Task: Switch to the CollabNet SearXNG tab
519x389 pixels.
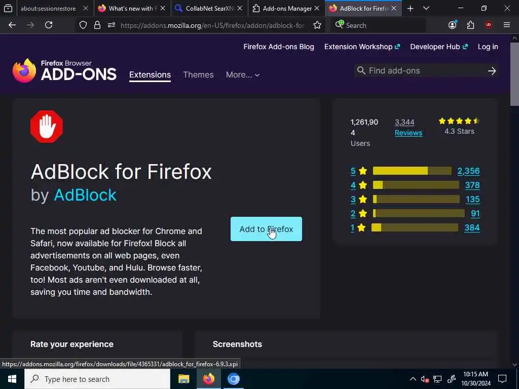Action: [x=208, y=9]
